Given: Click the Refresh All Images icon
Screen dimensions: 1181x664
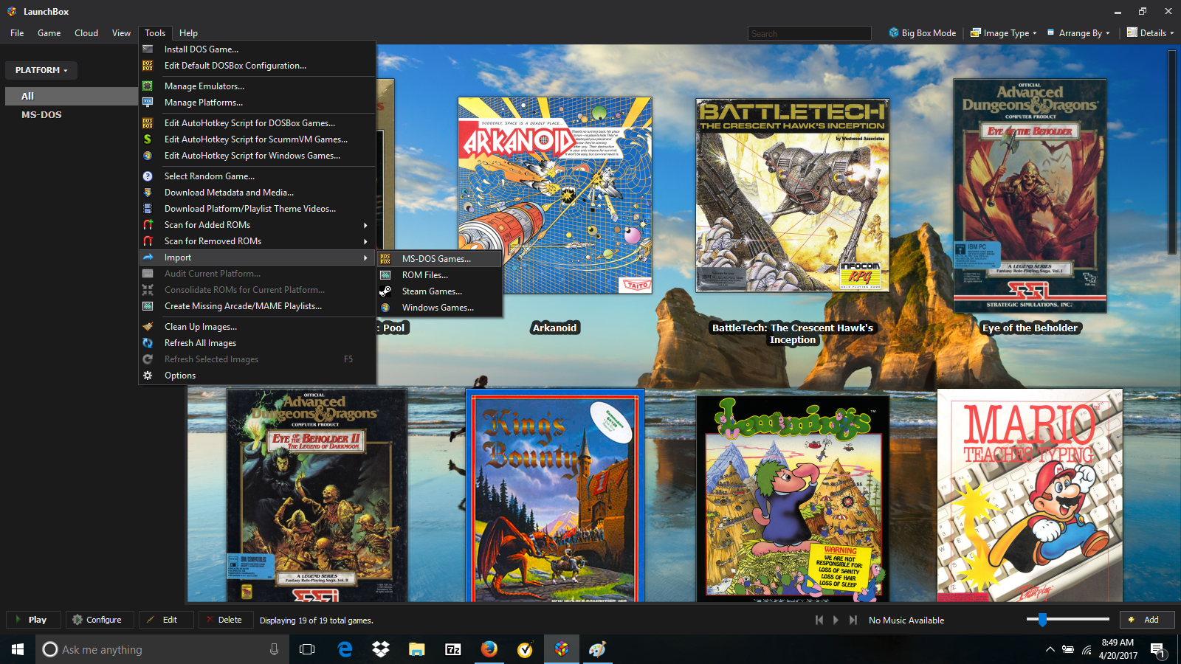Looking at the screenshot, I should [148, 343].
